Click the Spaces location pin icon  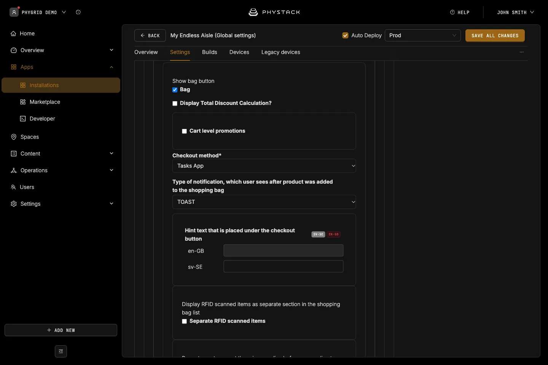[x=14, y=137]
